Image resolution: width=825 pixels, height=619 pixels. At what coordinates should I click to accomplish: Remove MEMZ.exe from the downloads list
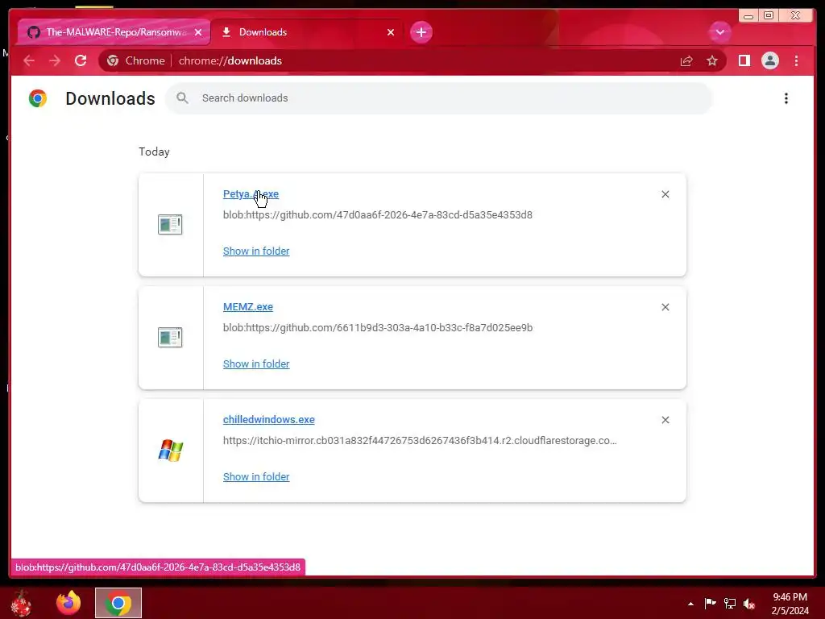(665, 307)
